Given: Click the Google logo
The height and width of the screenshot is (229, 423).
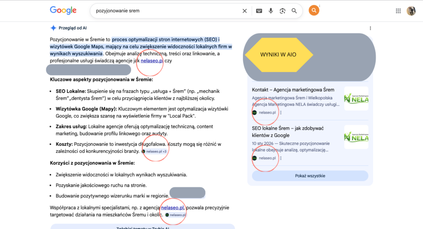Looking at the screenshot, I should point(63,10).
